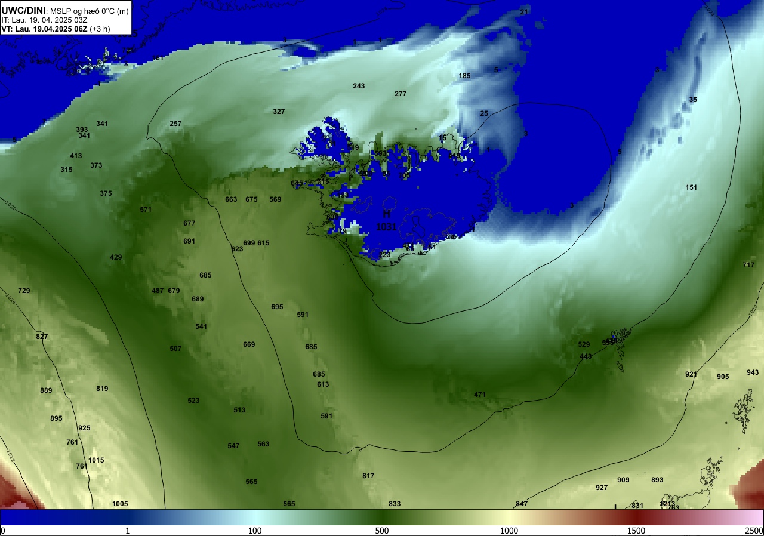Screen dimensions: 764x536
Task: Click the 1005 height value
Action: coord(120,504)
